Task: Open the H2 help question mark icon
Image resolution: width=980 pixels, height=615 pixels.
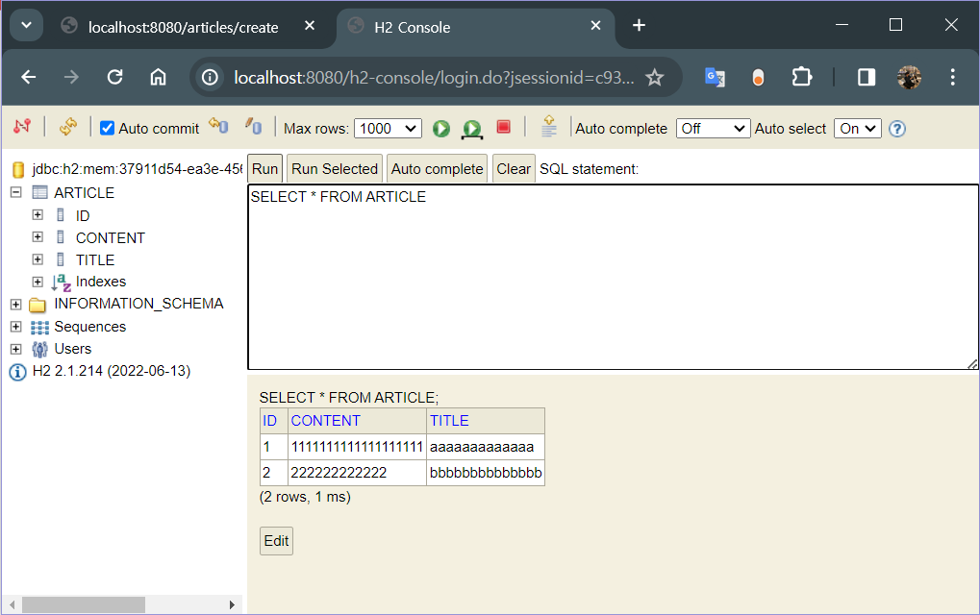Action: pos(897,129)
